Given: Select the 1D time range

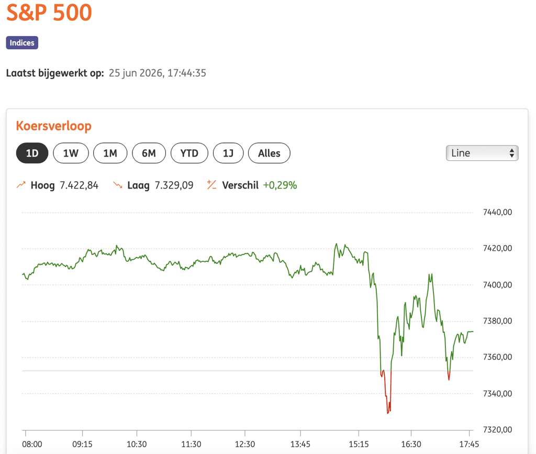Looking at the screenshot, I should click(x=32, y=153).
